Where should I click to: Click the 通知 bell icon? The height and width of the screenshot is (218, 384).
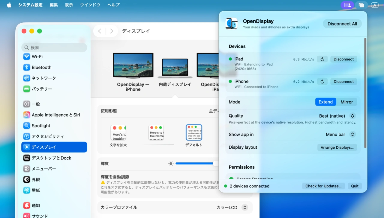point(27,205)
